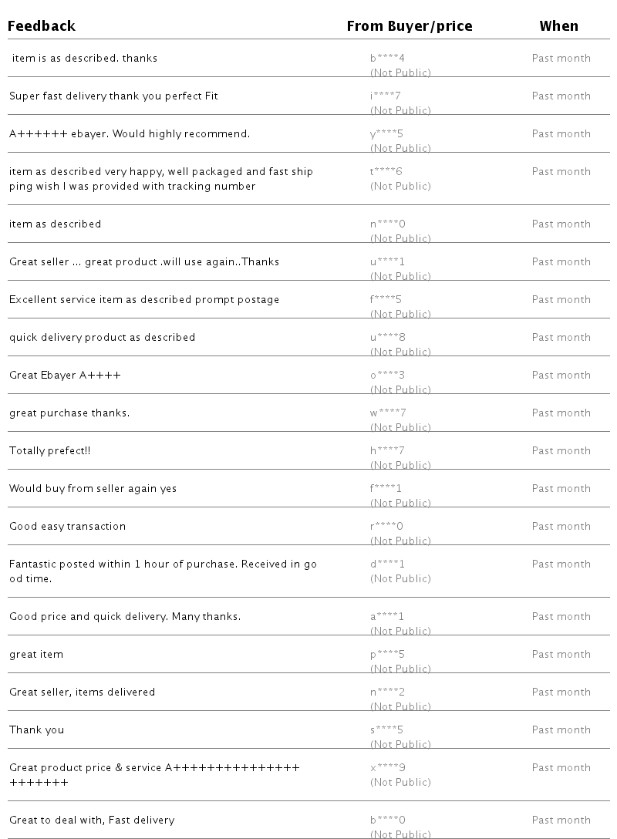Click the Feedback column header
This screenshot has width=617, height=839.
click(41, 25)
